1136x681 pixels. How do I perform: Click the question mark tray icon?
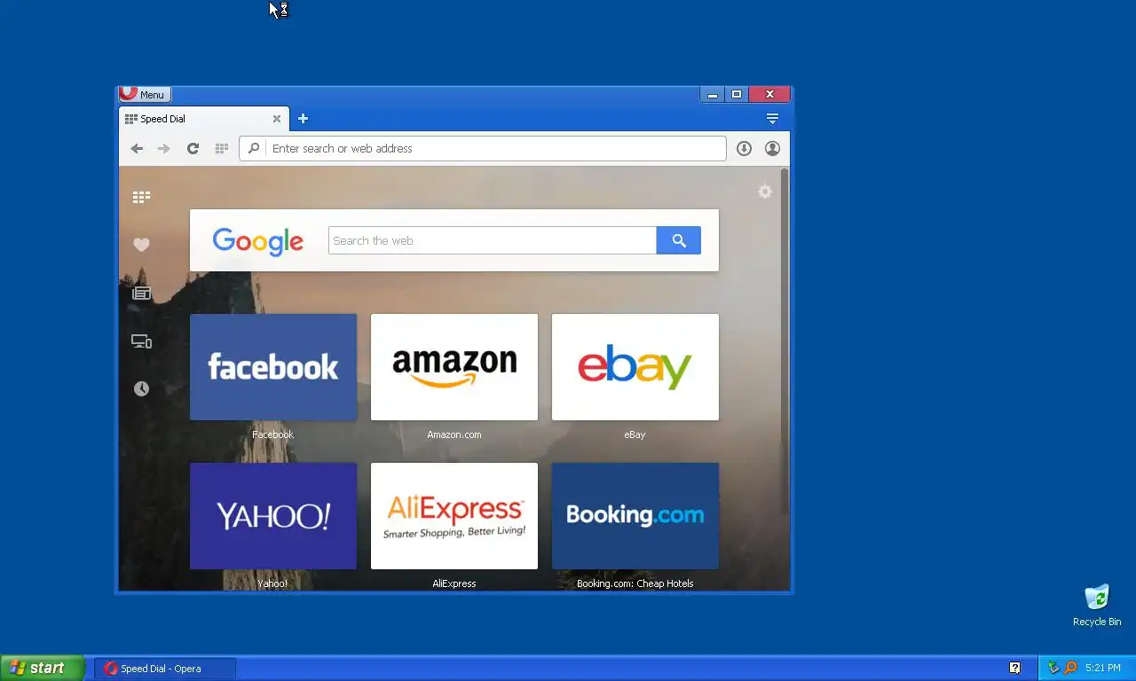pos(1015,668)
